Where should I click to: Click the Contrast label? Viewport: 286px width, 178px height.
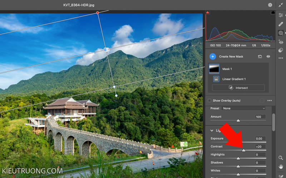(x=217, y=146)
